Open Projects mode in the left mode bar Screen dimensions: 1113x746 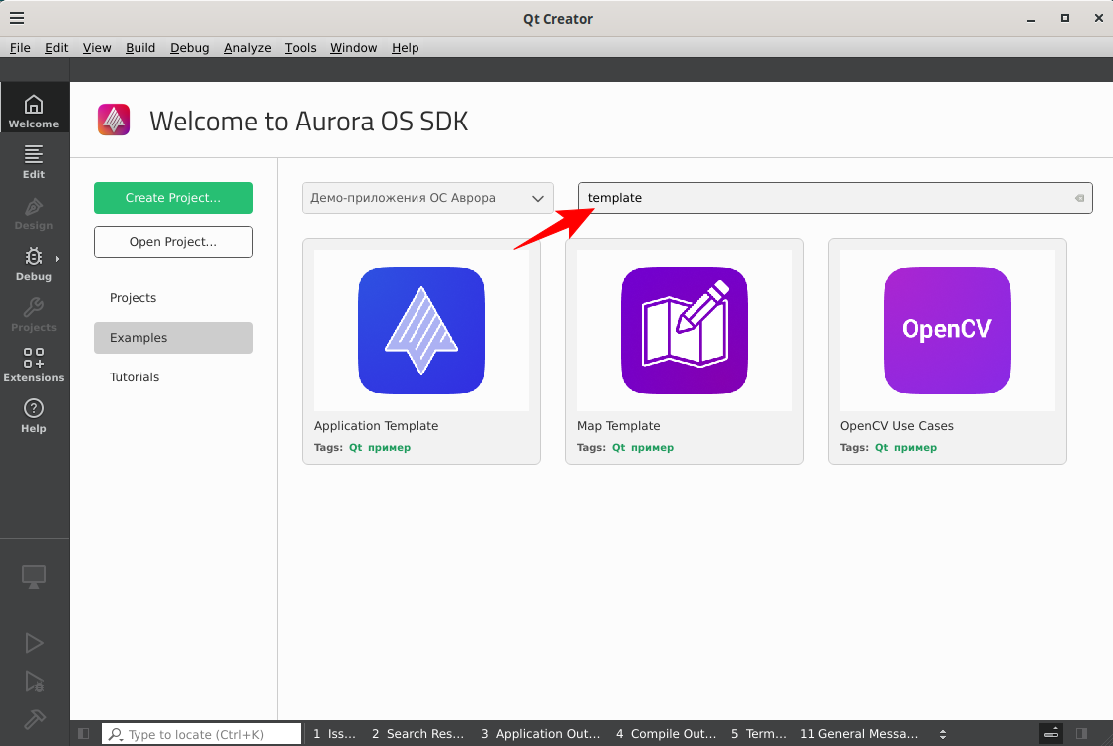click(33, 315)
